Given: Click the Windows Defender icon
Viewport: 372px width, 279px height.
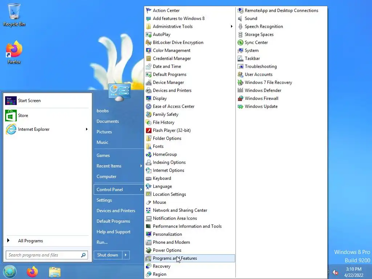Looking at the screenshot, I should tap(240, 90).
